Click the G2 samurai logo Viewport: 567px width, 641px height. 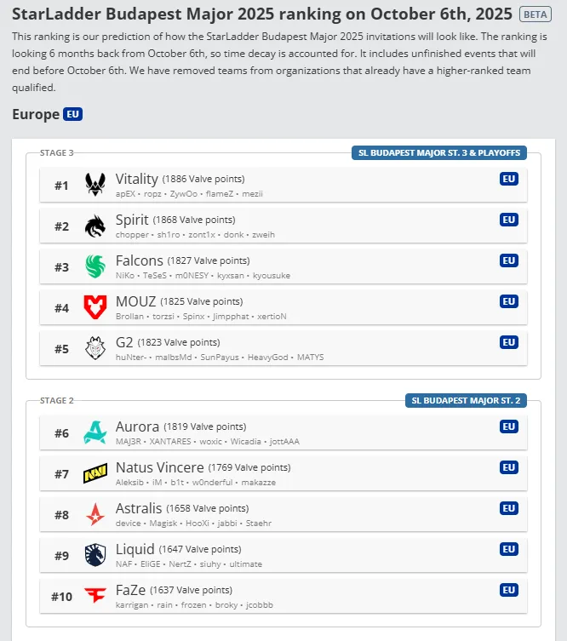(x=94, y=348)
